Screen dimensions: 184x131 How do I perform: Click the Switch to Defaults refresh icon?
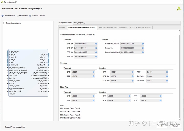pyautogui.click(x=30, y=16)
